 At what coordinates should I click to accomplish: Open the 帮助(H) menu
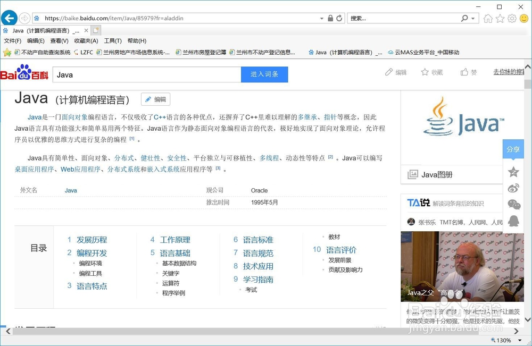point(137,41)
